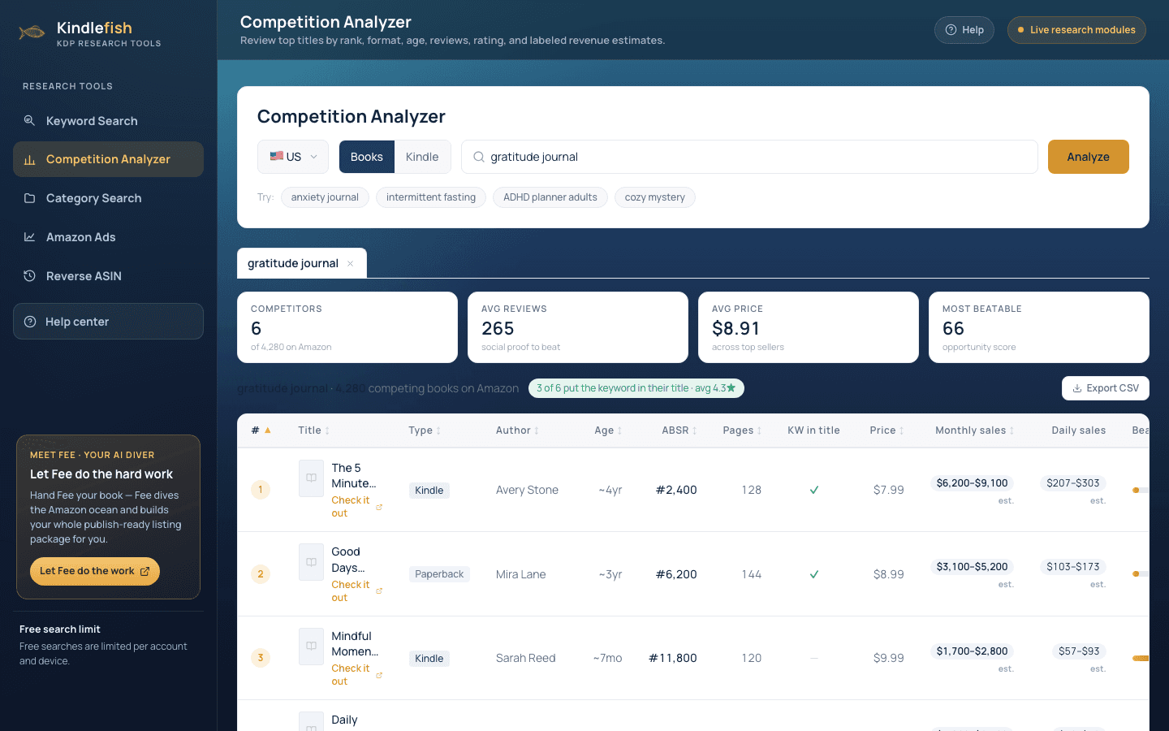Screen dimensions: 1169x731
Task: Open the Help center
Action: pos(108,322)
